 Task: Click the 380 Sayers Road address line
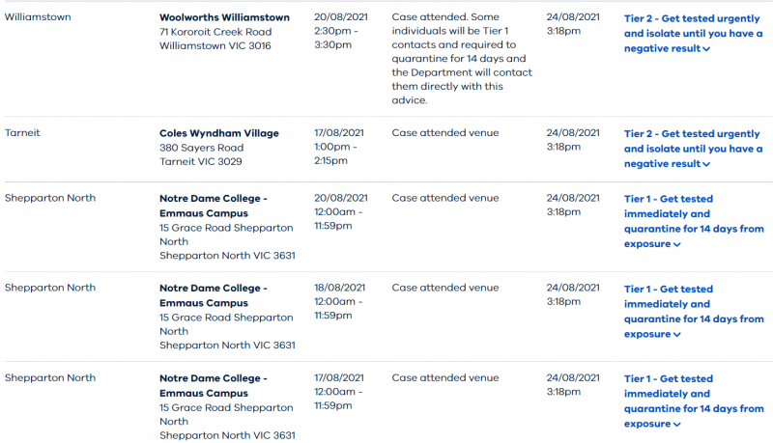click(x=201, y=148)
